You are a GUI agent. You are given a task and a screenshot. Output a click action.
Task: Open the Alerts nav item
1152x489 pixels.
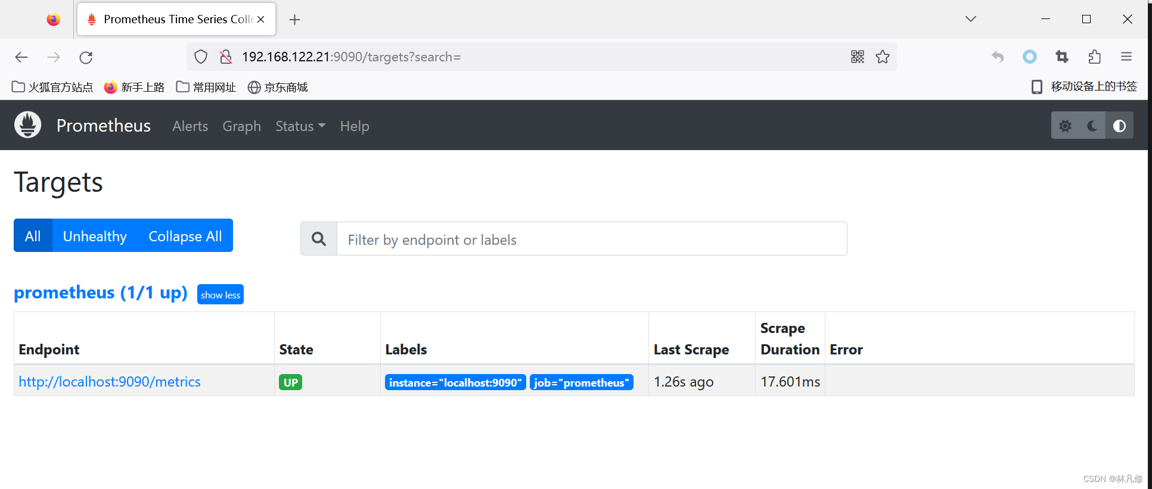click(x=190, y=126)
